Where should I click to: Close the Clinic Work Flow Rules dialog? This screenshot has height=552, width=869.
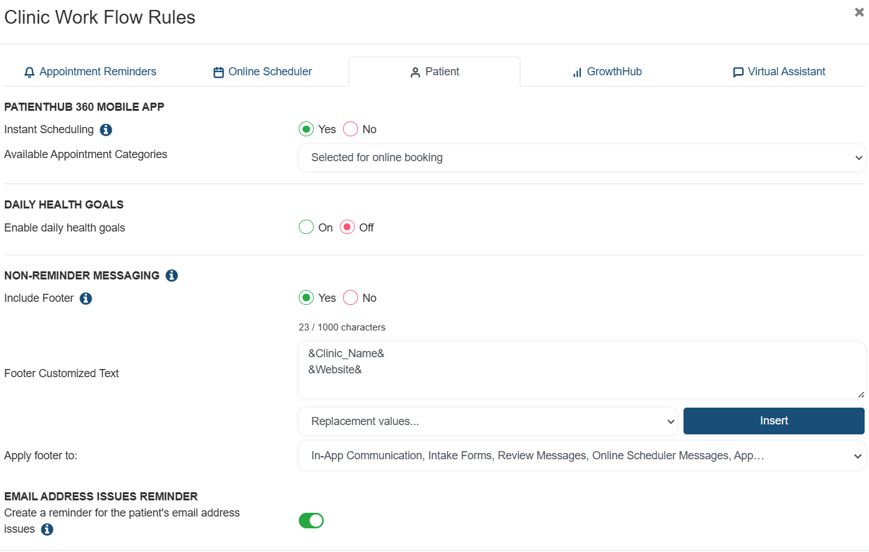(859, 12)
